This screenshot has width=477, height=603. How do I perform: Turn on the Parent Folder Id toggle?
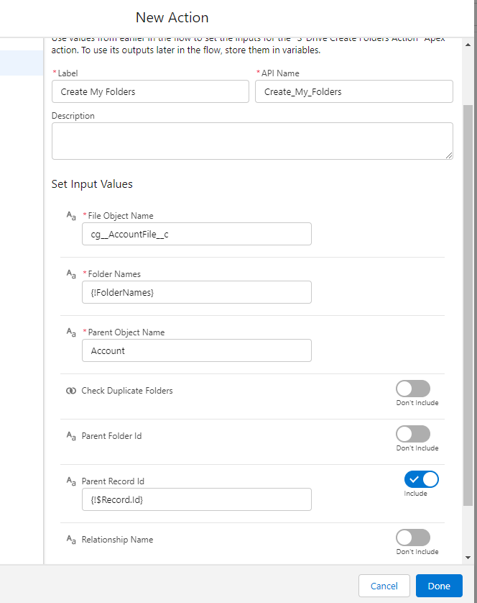click(x=413, y=434)
